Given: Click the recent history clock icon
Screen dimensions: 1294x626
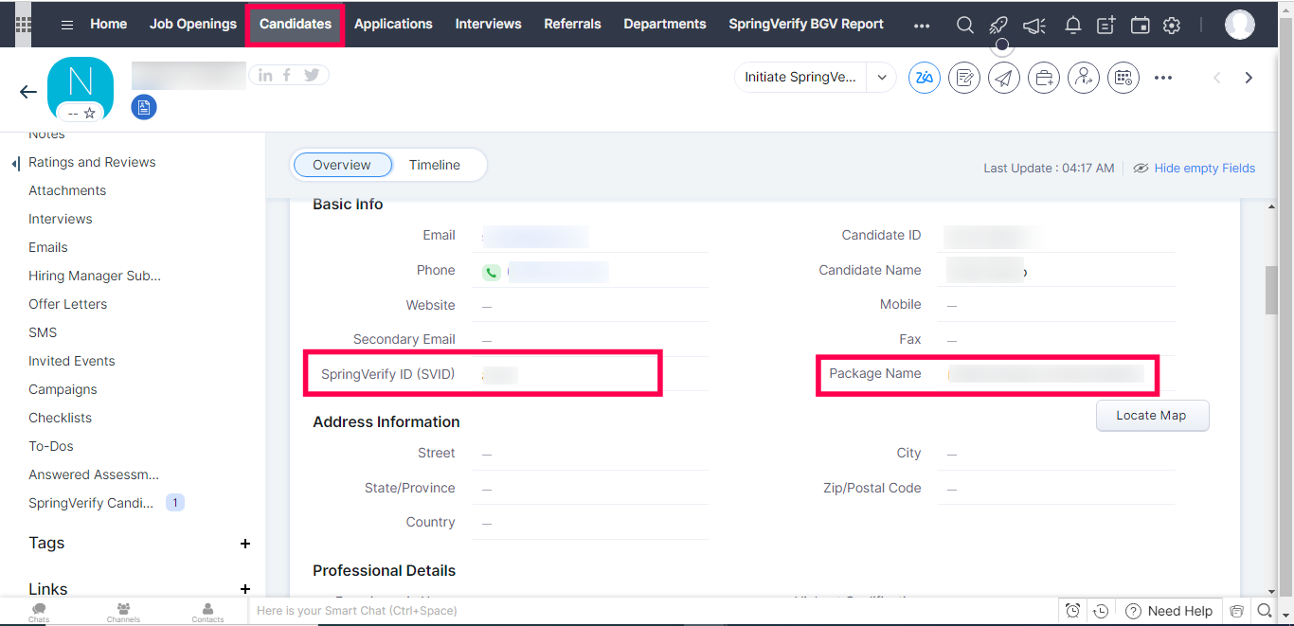Looking at the screenshot, I should 1101,611.
